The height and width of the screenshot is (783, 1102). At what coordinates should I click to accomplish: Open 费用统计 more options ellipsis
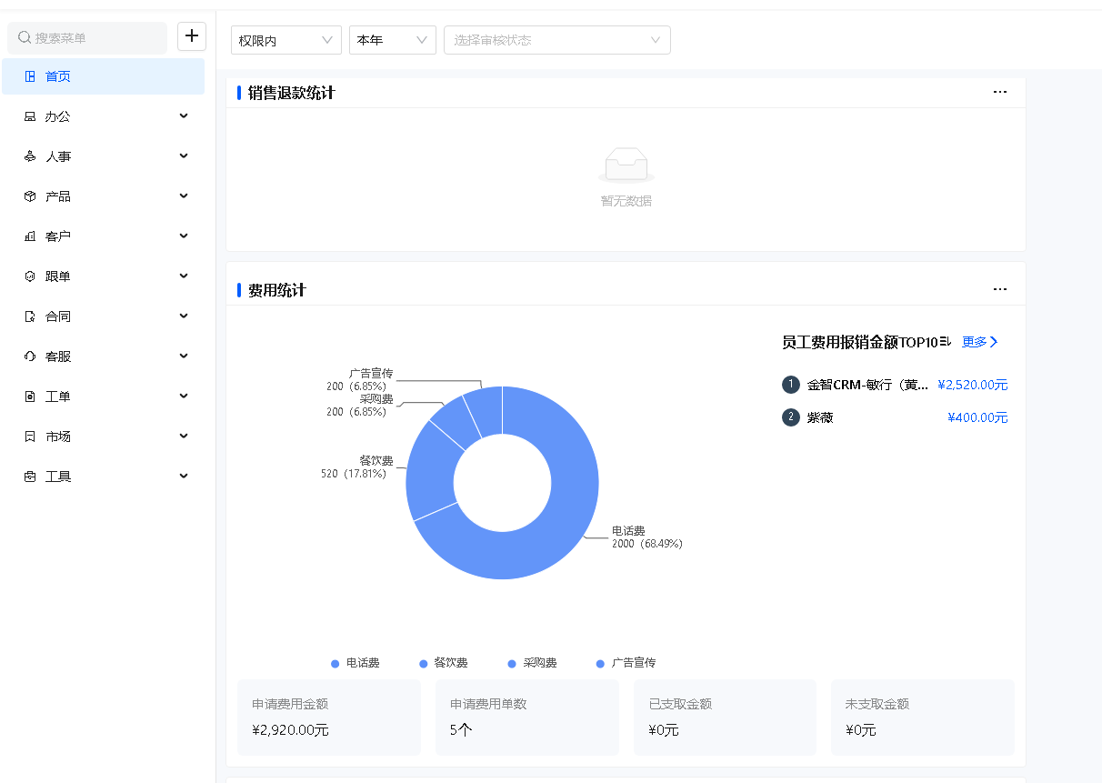coord(1000,289)
